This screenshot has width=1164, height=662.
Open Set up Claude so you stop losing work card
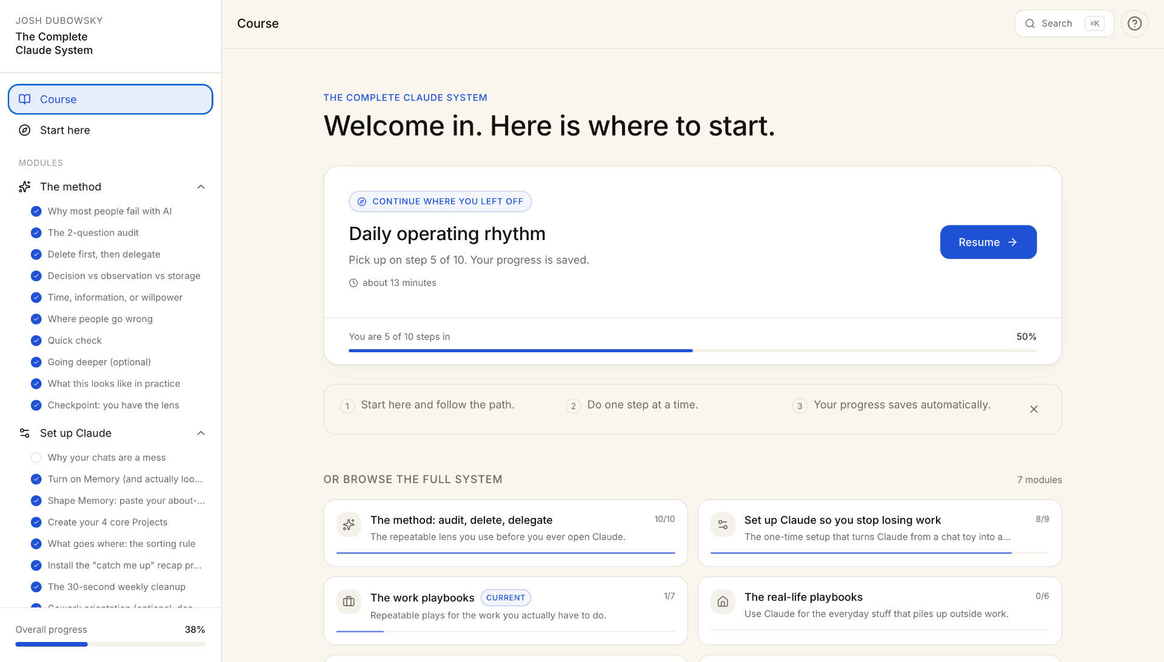pyautogui.click(x=880, y=533)
